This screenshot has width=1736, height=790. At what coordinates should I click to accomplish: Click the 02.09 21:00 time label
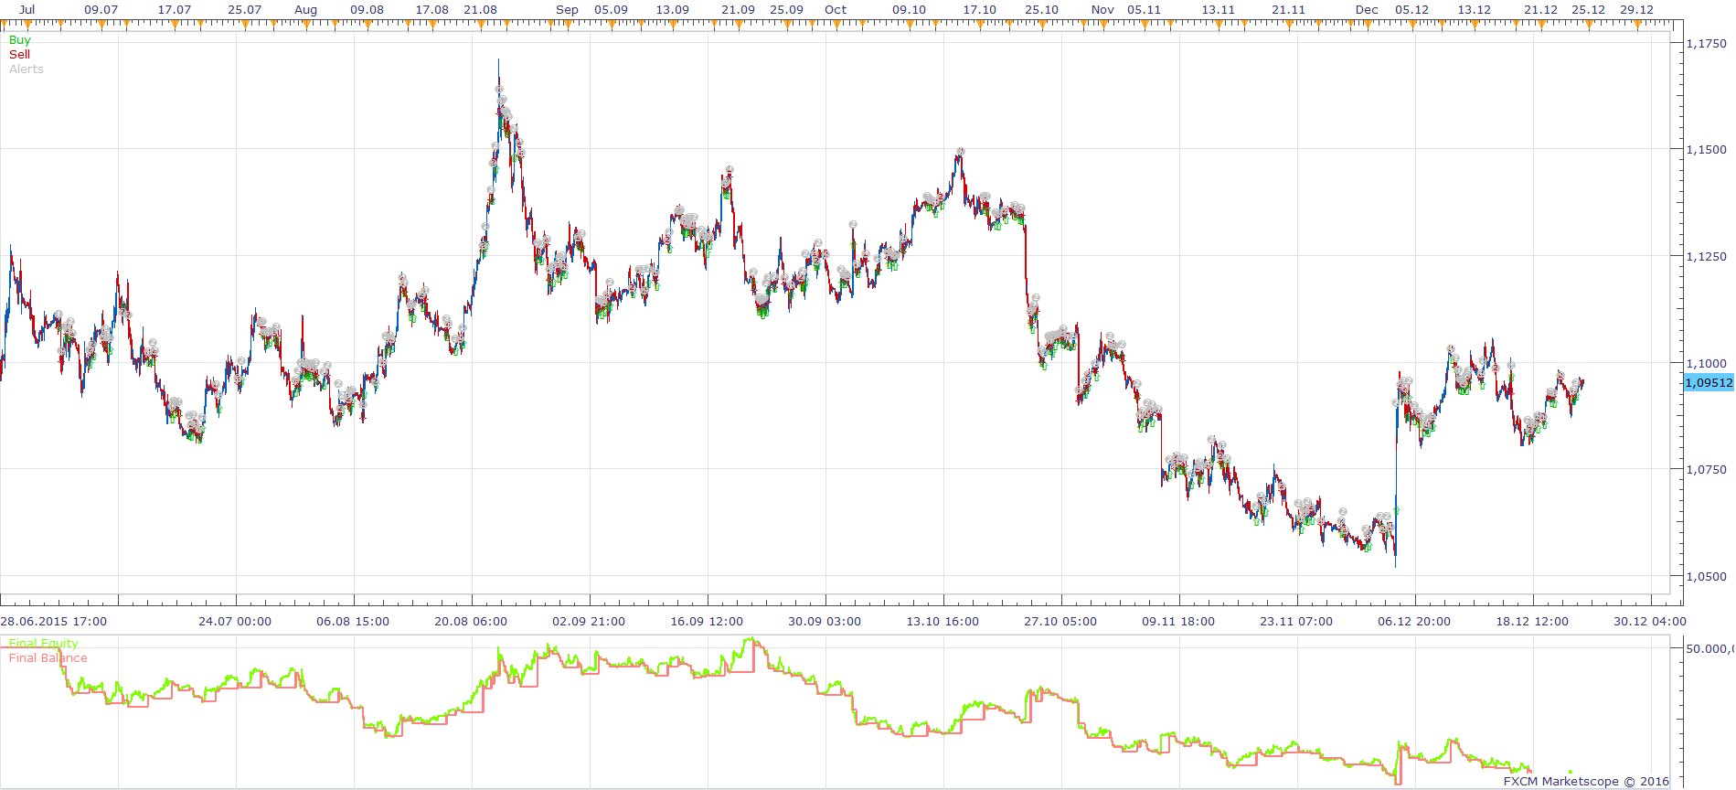point(589,622)
